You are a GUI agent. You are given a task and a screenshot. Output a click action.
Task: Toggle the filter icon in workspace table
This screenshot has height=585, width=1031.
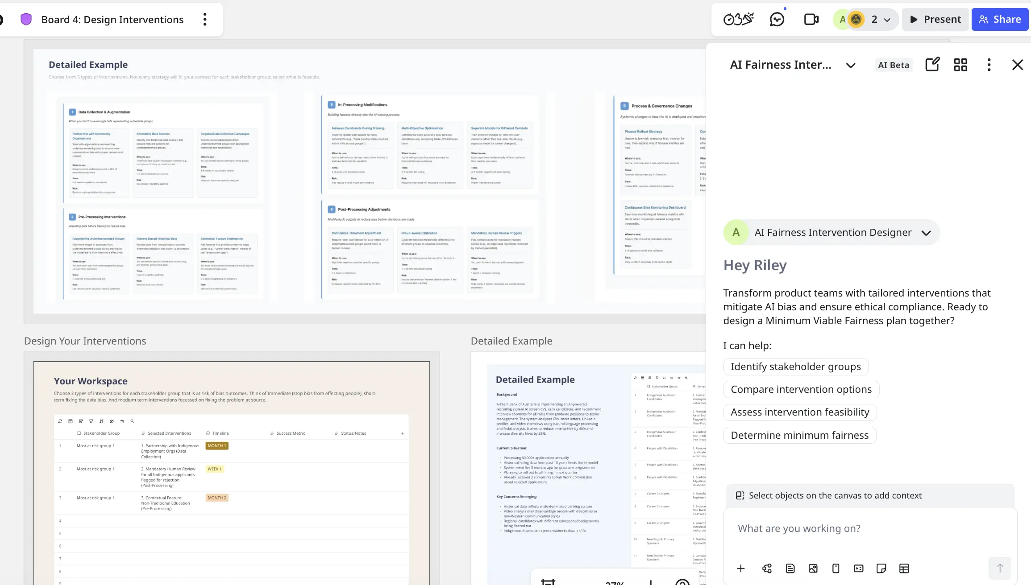(91, 421)
